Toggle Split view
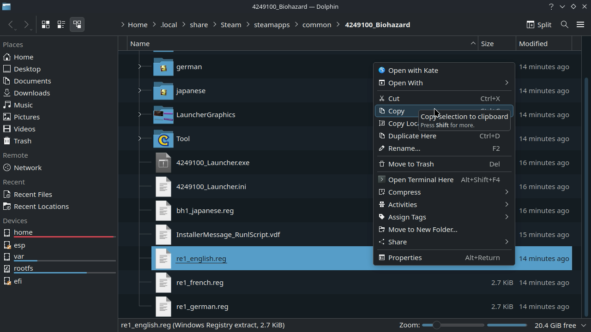This screenshot has height=332, width=591. (x=539, y=24)
